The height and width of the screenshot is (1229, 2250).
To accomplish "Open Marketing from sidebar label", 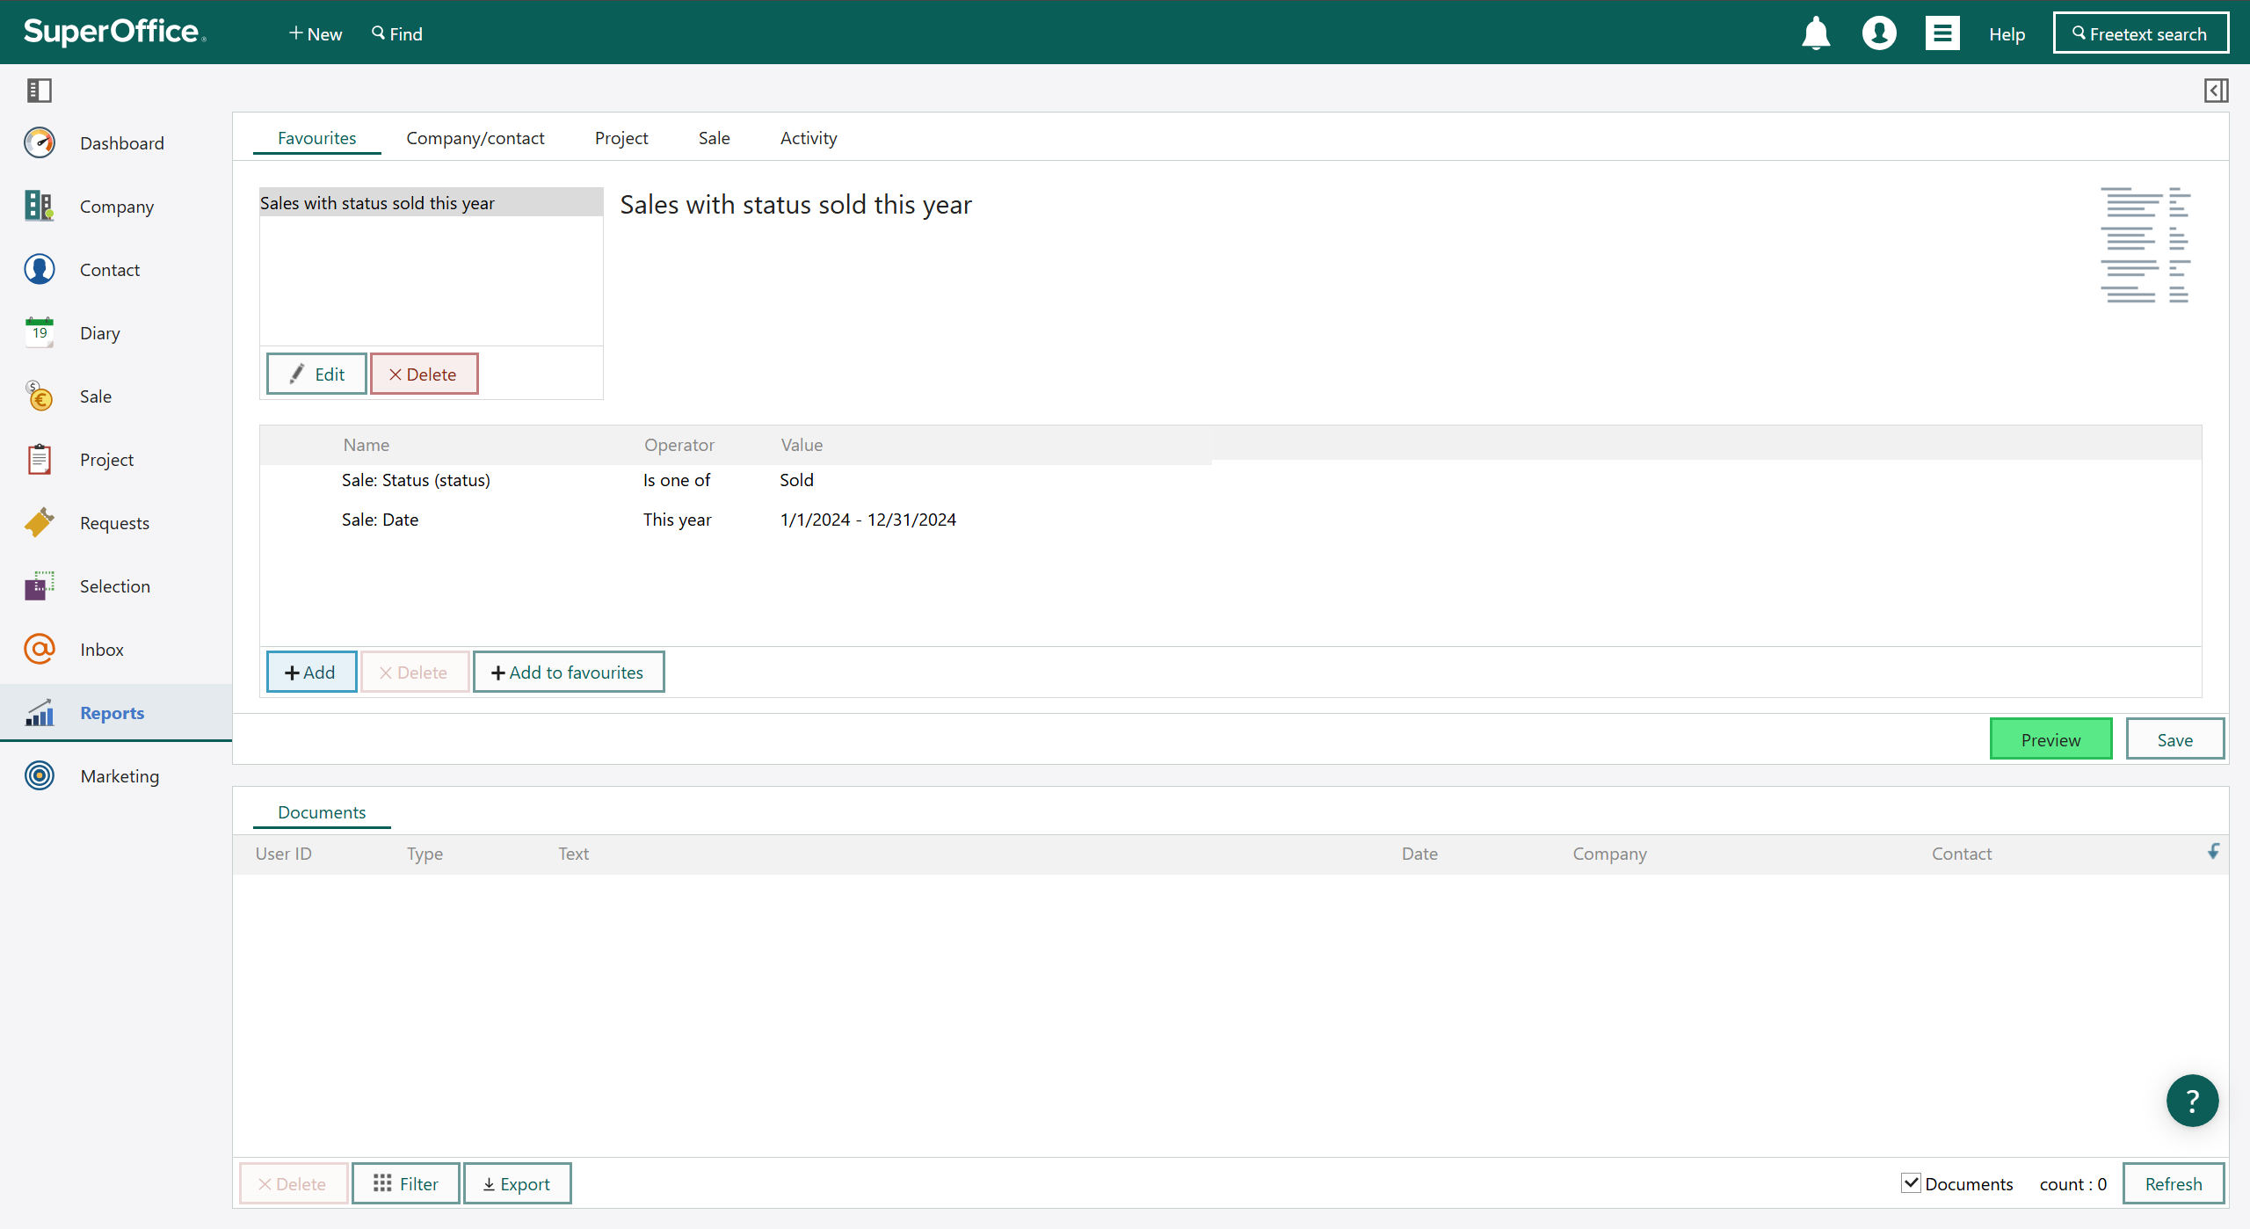I will tap(120, 776).
